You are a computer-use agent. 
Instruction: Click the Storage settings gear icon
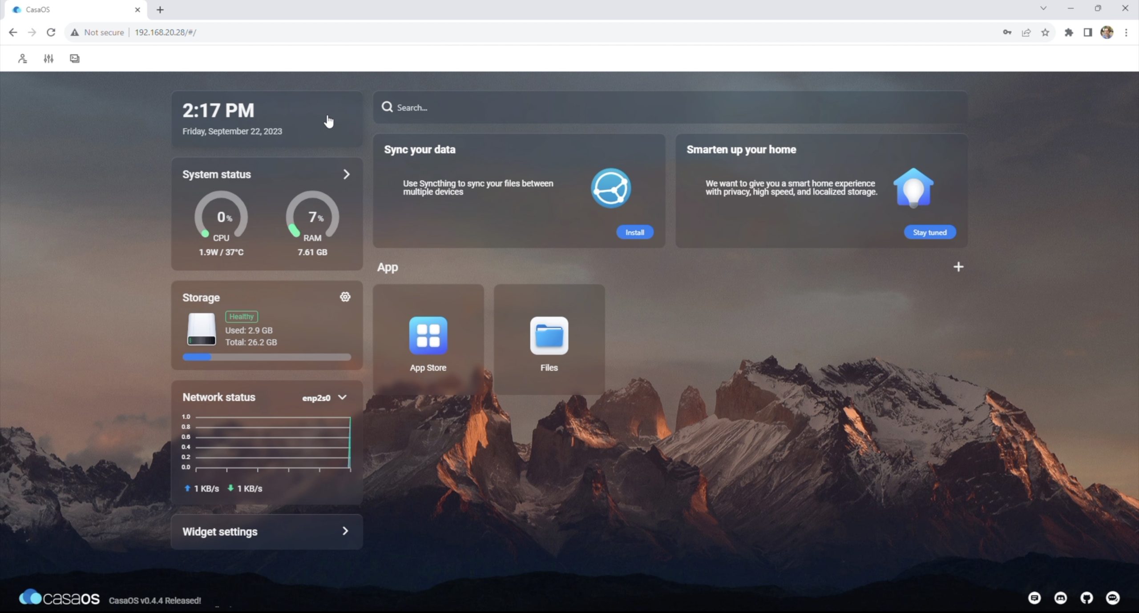345,297
